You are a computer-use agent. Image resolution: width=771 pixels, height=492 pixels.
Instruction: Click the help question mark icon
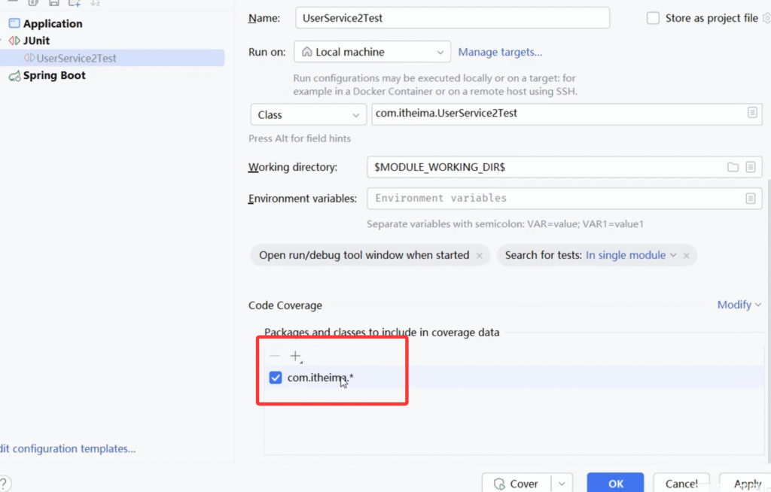(x=5, y=483)
